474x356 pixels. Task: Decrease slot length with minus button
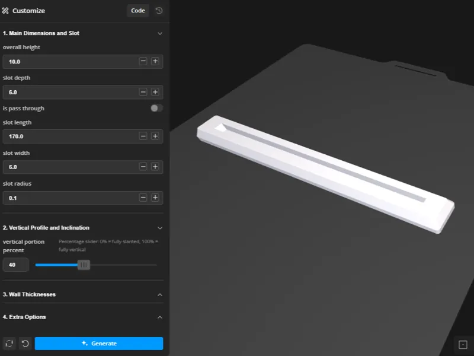[x=143, y=136]
